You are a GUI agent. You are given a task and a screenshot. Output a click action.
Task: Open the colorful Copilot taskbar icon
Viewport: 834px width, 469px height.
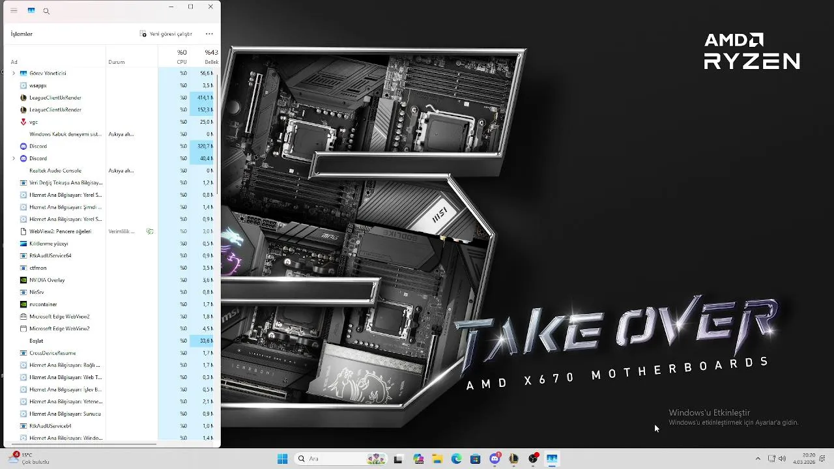coord(418,459)
